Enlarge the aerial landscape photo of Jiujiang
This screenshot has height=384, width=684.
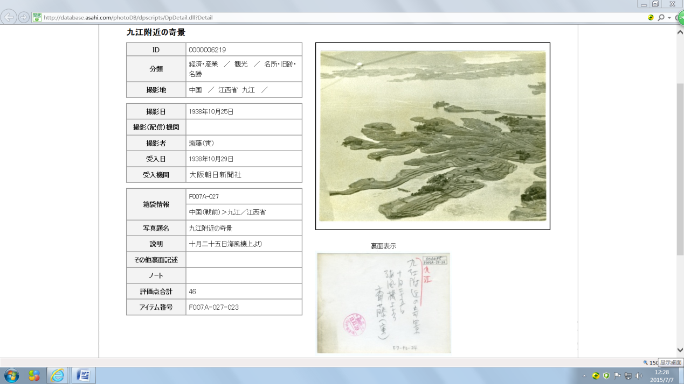click(432, 136)
